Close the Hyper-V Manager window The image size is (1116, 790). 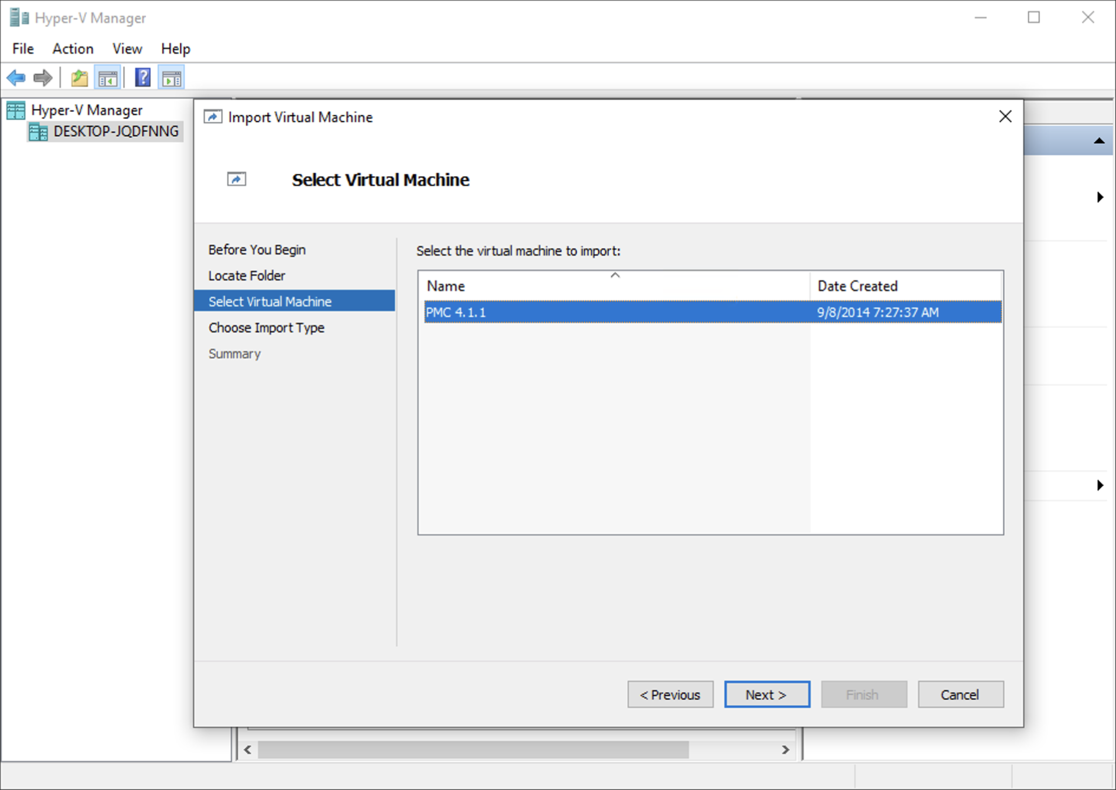1088,18
